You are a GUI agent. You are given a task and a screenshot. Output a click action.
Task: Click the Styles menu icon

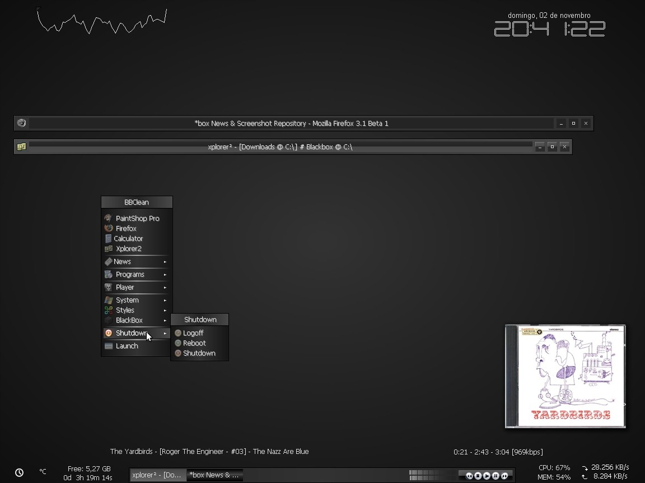coord(109,310)
